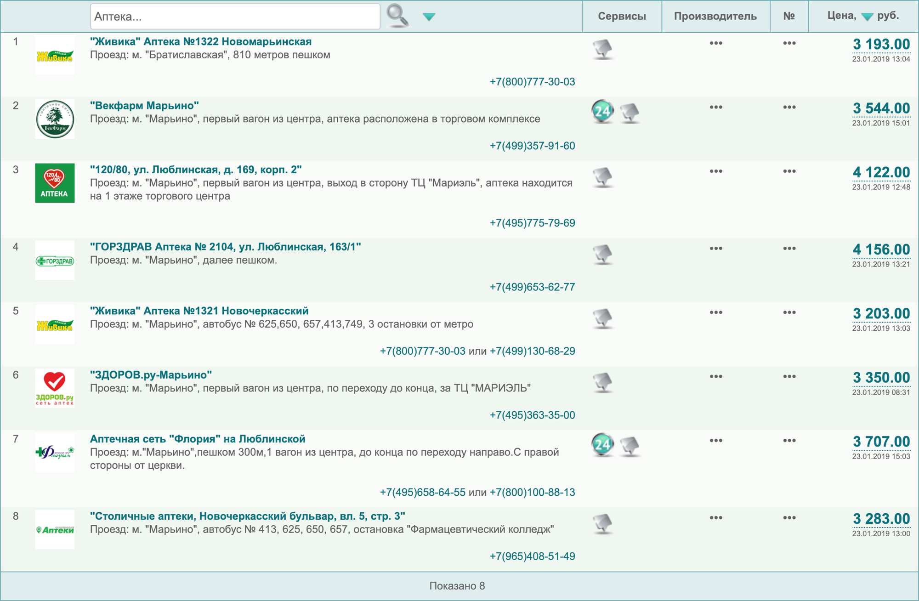The image size is (919, 601).
Task: Open the Столичные Аптеки logo image
Action: [x=55, y=529]
